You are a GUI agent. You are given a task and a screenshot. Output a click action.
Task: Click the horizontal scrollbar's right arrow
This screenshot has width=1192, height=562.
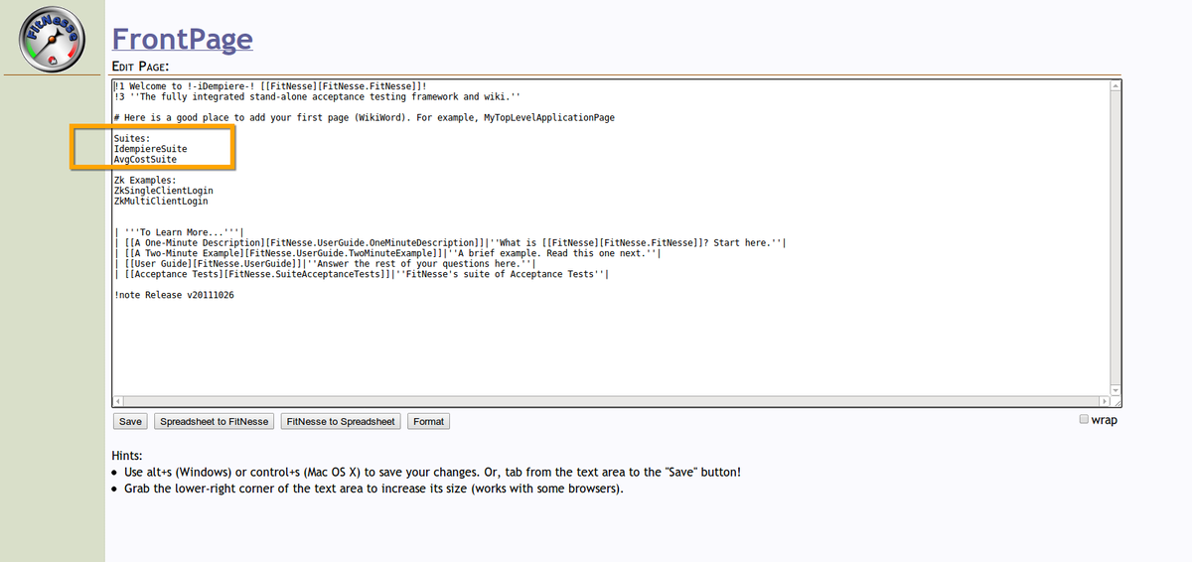(1104, 401)
